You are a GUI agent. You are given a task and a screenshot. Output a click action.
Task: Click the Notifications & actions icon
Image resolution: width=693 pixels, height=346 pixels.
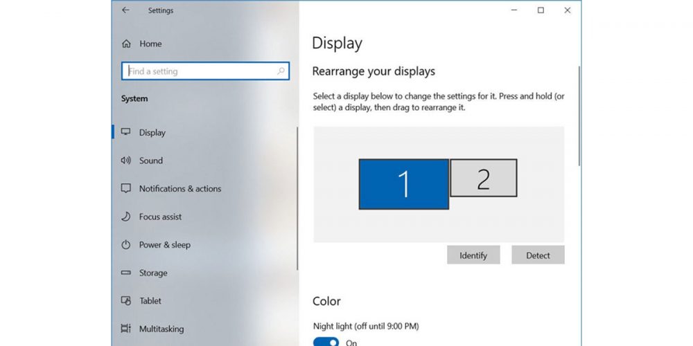click(126, 188)
